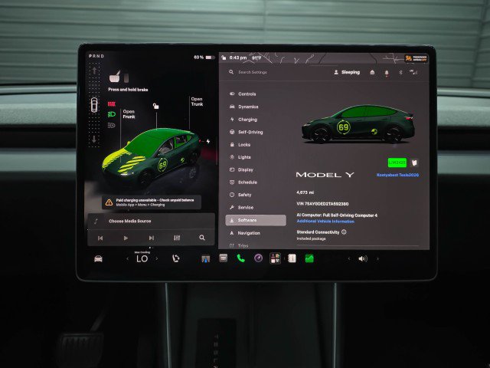
Task: Tap the LO climate temperature setting
Action: [x=142, y=259]
